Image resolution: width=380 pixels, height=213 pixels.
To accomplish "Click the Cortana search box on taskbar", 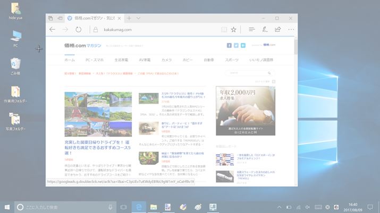I will (x=64, y=207).
